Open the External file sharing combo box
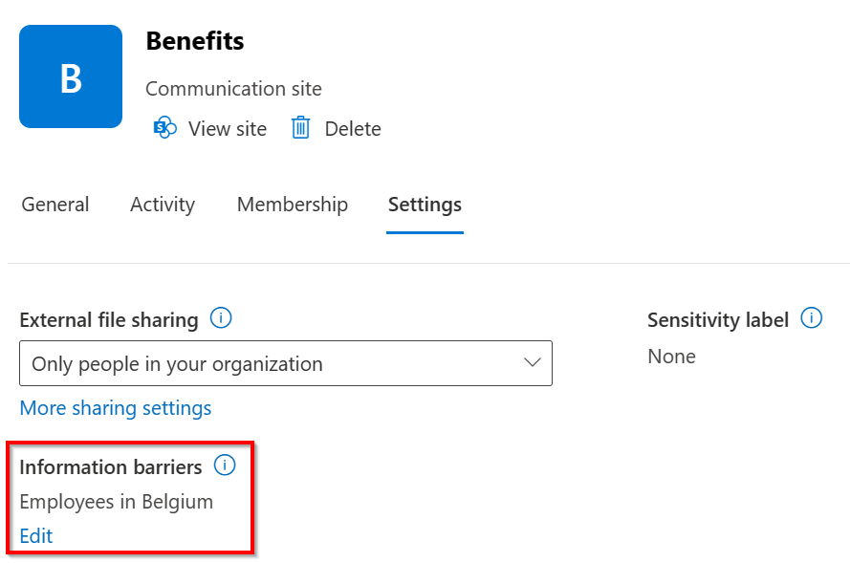This screenshot has height=563, width=850. (285, 363)
